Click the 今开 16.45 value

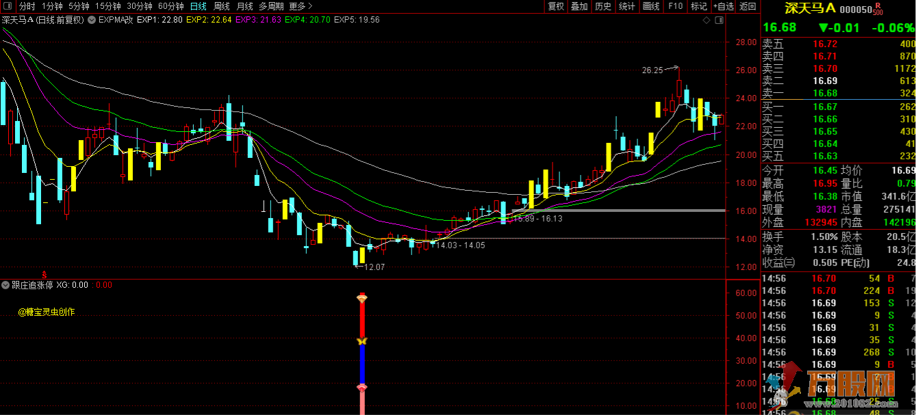coord(824,170)
